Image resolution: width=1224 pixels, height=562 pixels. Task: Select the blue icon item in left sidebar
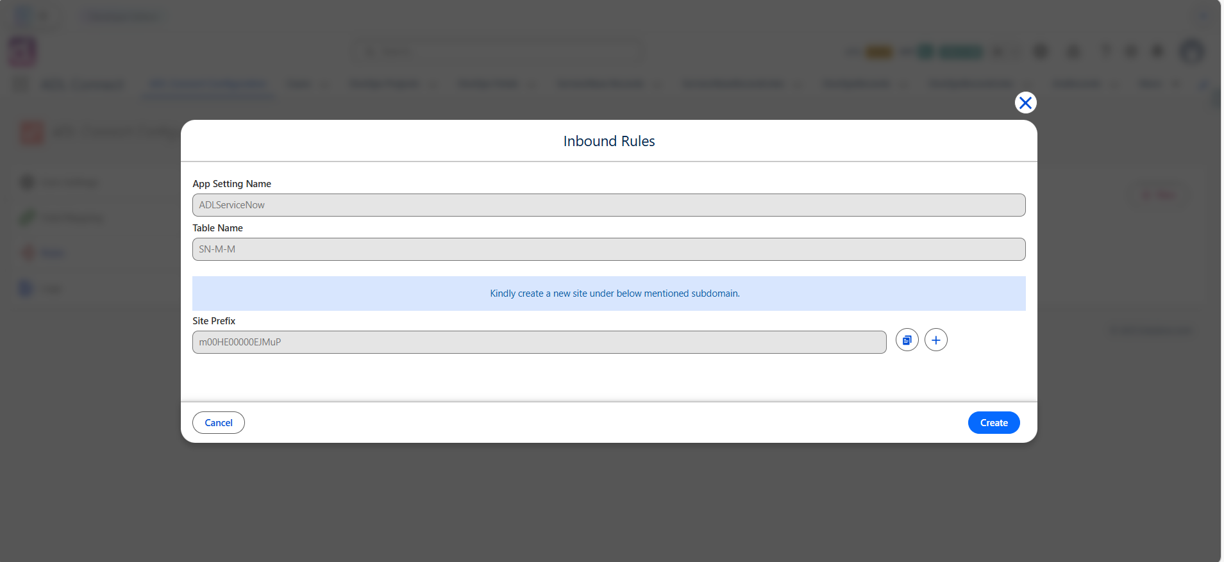click(26, 288)
